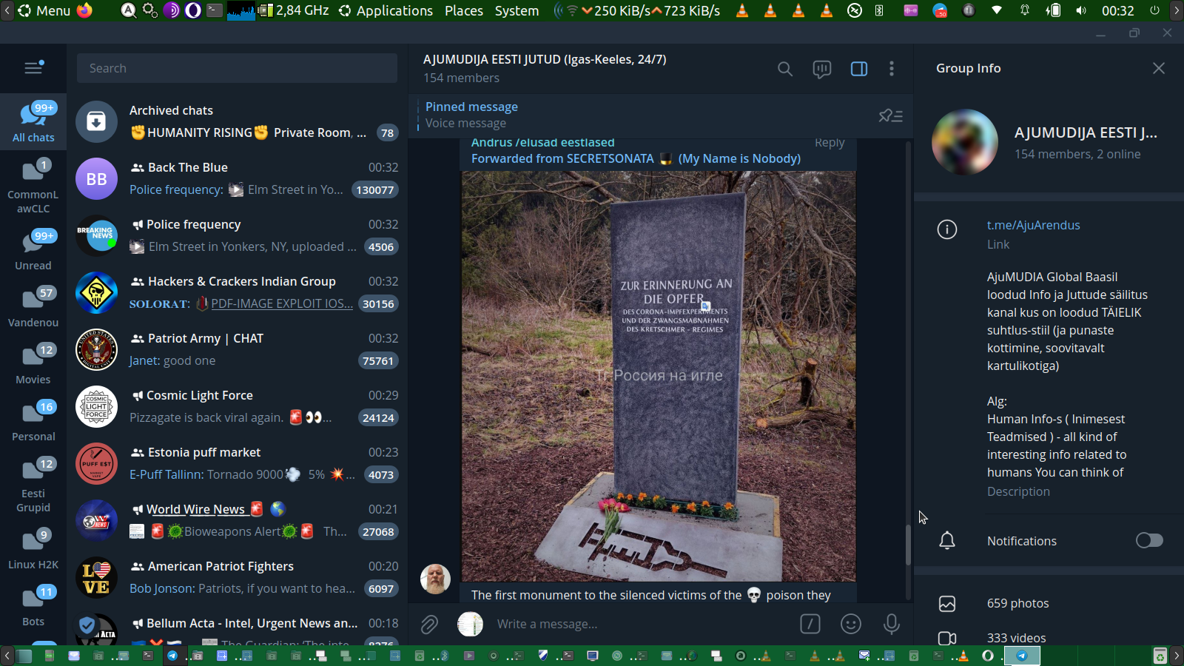Open the American Patriot Fighters group
1184x666 pixels.
tap(237, 577)
